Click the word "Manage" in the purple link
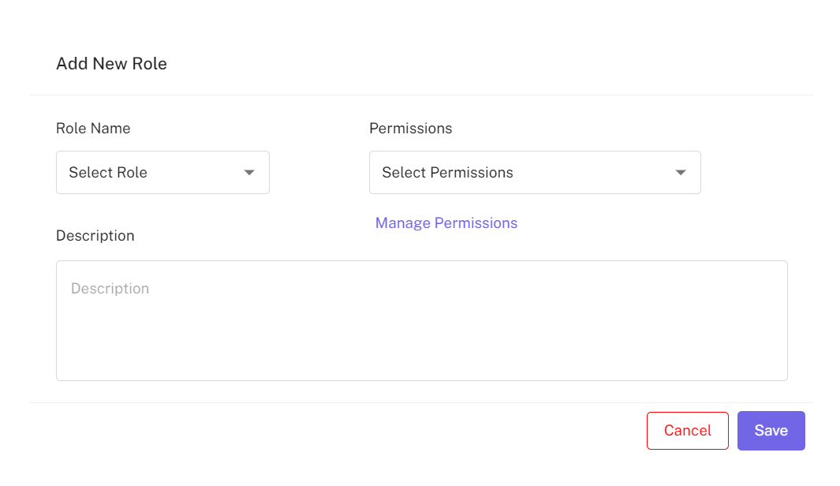The width and height of the screenshot is (840, 486). 402,223
